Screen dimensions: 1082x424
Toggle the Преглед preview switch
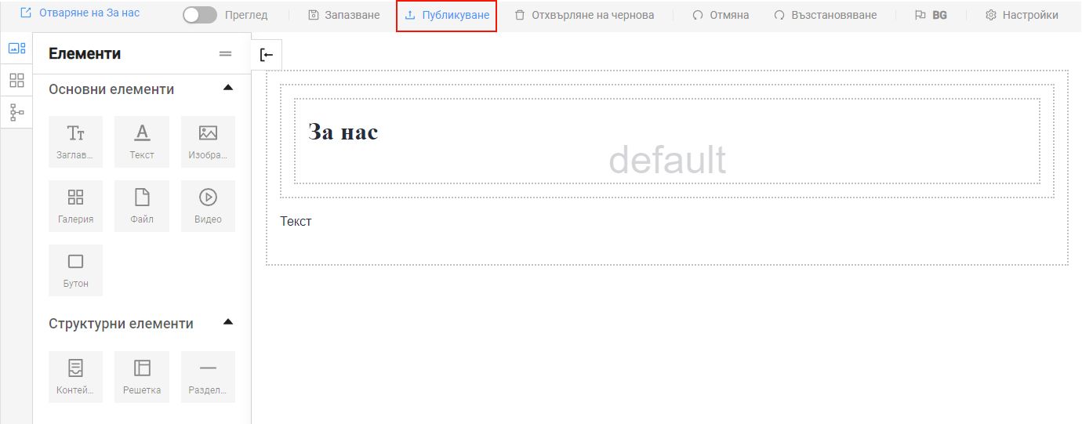pyautogui.click(x=200, y=15)
